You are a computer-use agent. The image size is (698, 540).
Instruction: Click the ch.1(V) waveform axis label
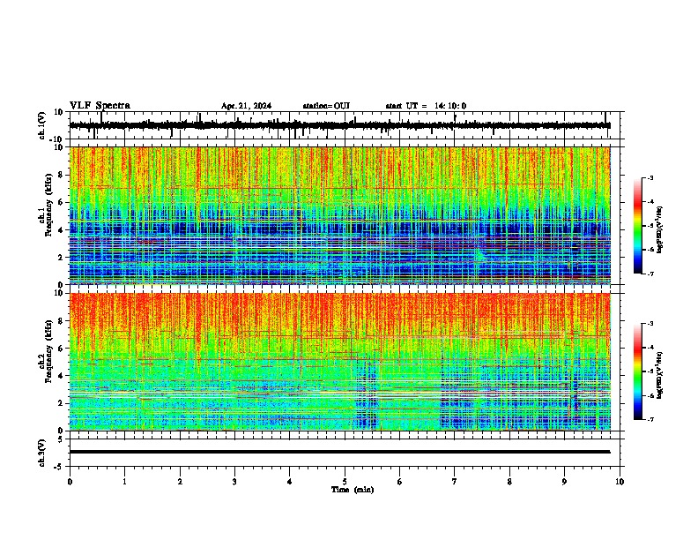click(42, 125)
